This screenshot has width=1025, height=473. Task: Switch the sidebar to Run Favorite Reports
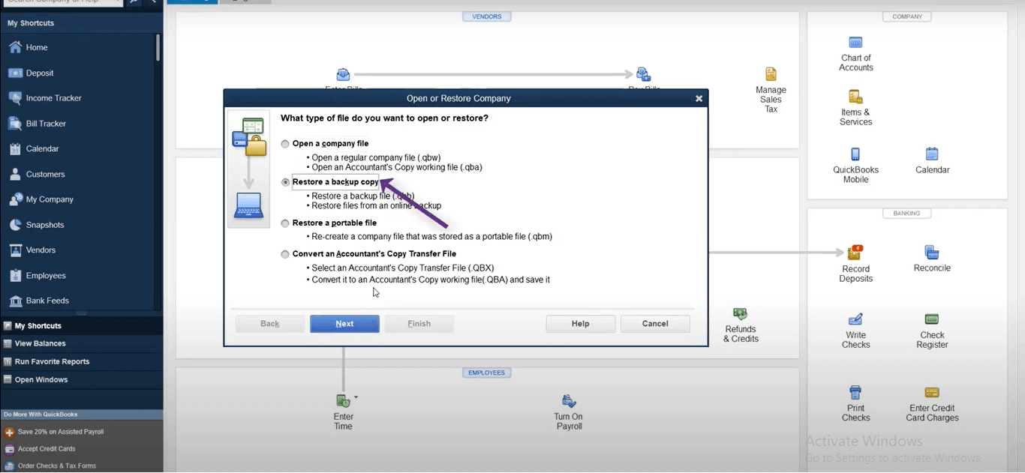coord(82,361)
